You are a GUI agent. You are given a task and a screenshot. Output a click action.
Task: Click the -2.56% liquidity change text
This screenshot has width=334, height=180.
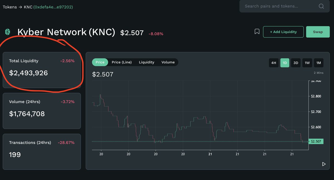(67, 61)
